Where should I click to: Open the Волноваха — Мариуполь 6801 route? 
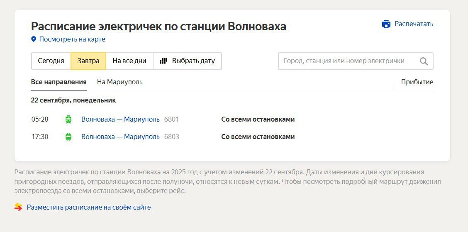pos(120,120)
